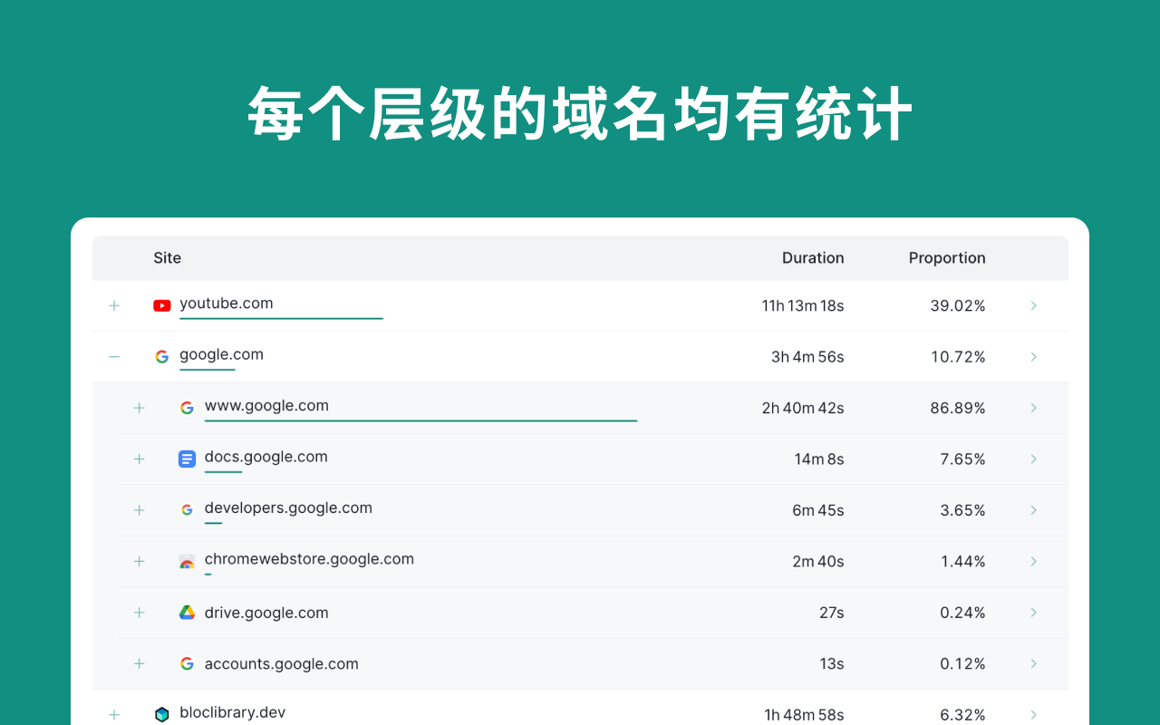Collapse the google.com subdomain list
This screenshot has width=1160, height=725.
tap(114, 356)
